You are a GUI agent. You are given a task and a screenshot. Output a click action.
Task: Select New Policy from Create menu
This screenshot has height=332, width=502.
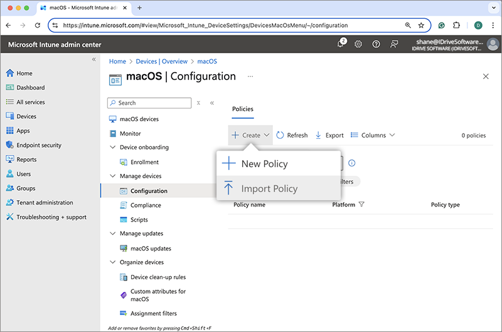264,164
